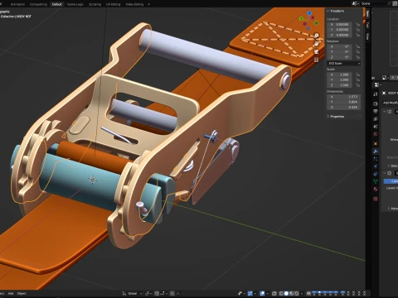The image size is (398, 298).
Task: Toggle lock on Location X
Action: tap(357, 24)
